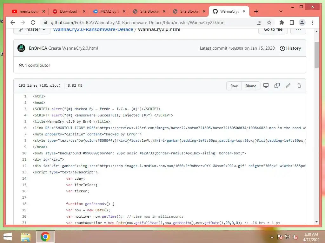
Task: Open file in GitHub Desktop icon
Action: 266,85
